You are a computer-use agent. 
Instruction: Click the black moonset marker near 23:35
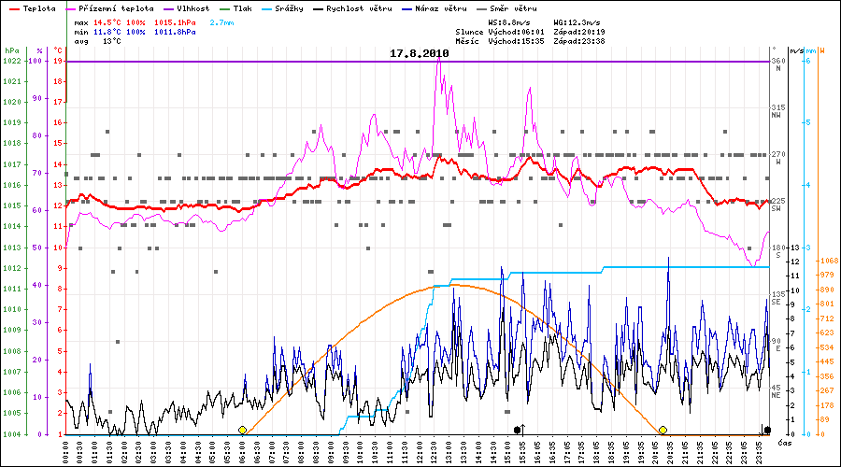pyautogui.click(x=766, y=430)
